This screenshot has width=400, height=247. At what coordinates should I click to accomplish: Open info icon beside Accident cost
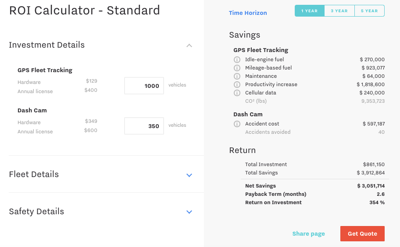pyautogui.click(x=237, y=124)
